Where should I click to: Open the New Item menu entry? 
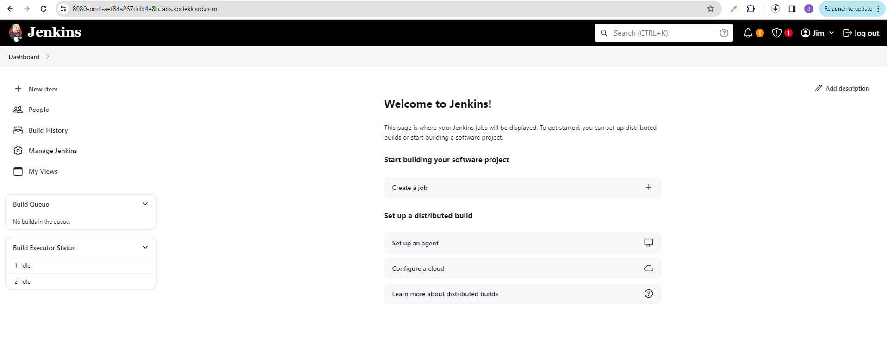pos(43,89)
